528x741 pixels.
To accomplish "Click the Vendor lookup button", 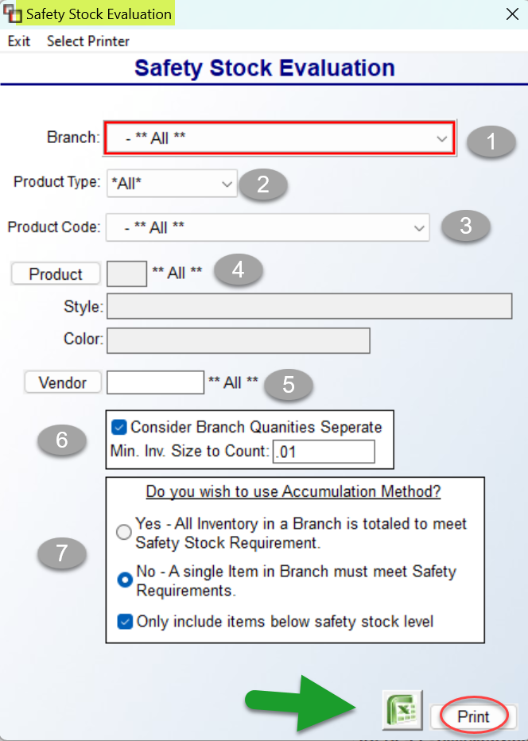I will click(x=62, y=382).
